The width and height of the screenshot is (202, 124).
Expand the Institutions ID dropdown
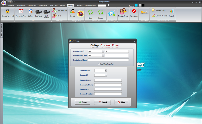[103, 51]
